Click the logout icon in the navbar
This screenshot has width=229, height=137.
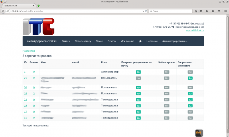tap(140, 41)
